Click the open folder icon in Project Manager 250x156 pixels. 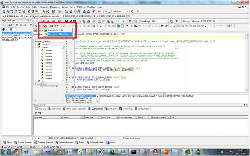(10, 25)
